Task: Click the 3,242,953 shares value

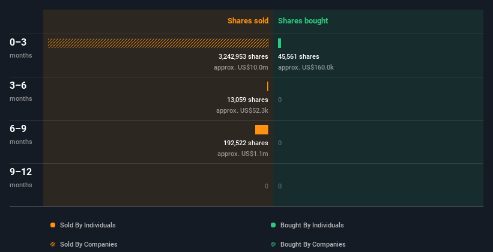Action: pos(243,56)
